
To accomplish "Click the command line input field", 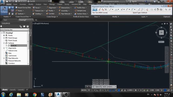I will [x=104, y=87].
